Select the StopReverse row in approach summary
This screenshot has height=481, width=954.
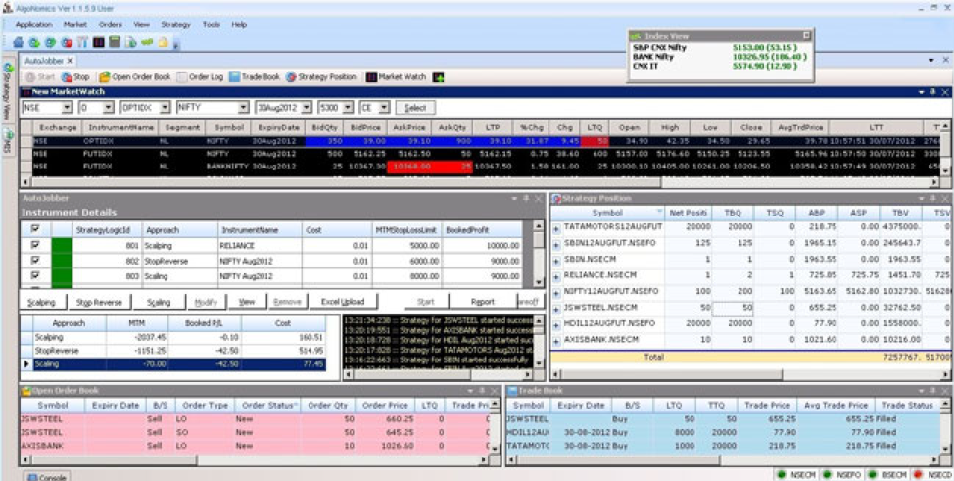coord(172,351)
